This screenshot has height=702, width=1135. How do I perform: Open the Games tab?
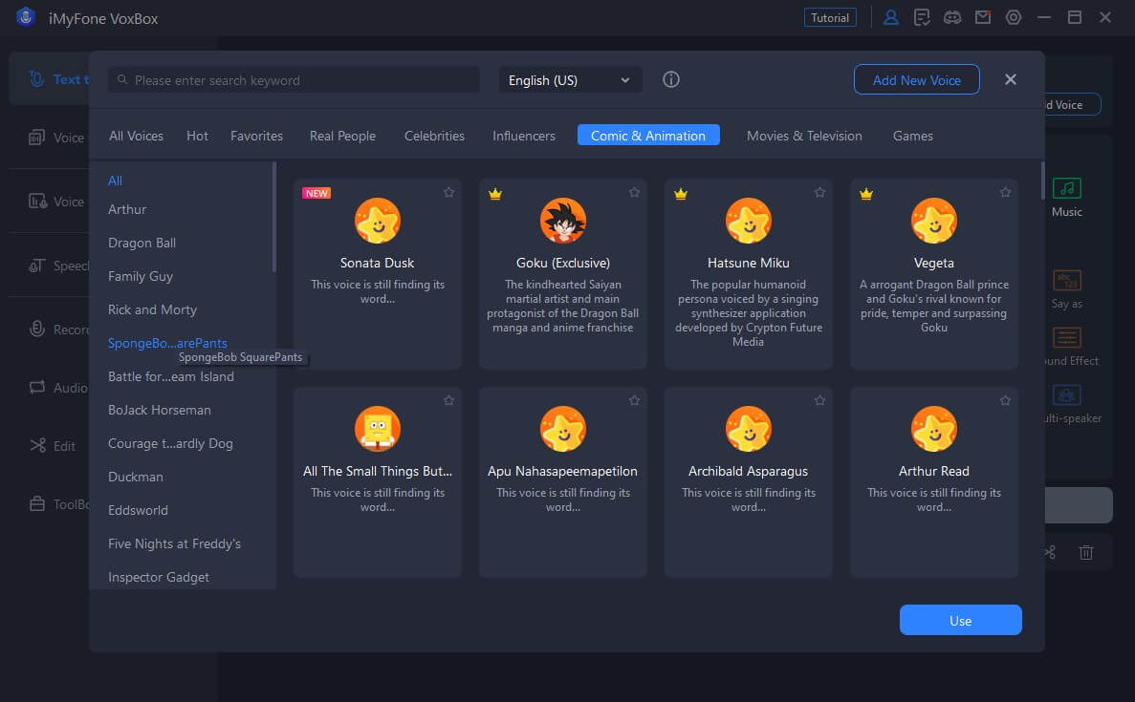pyautogui.click(x=913, y=136)
